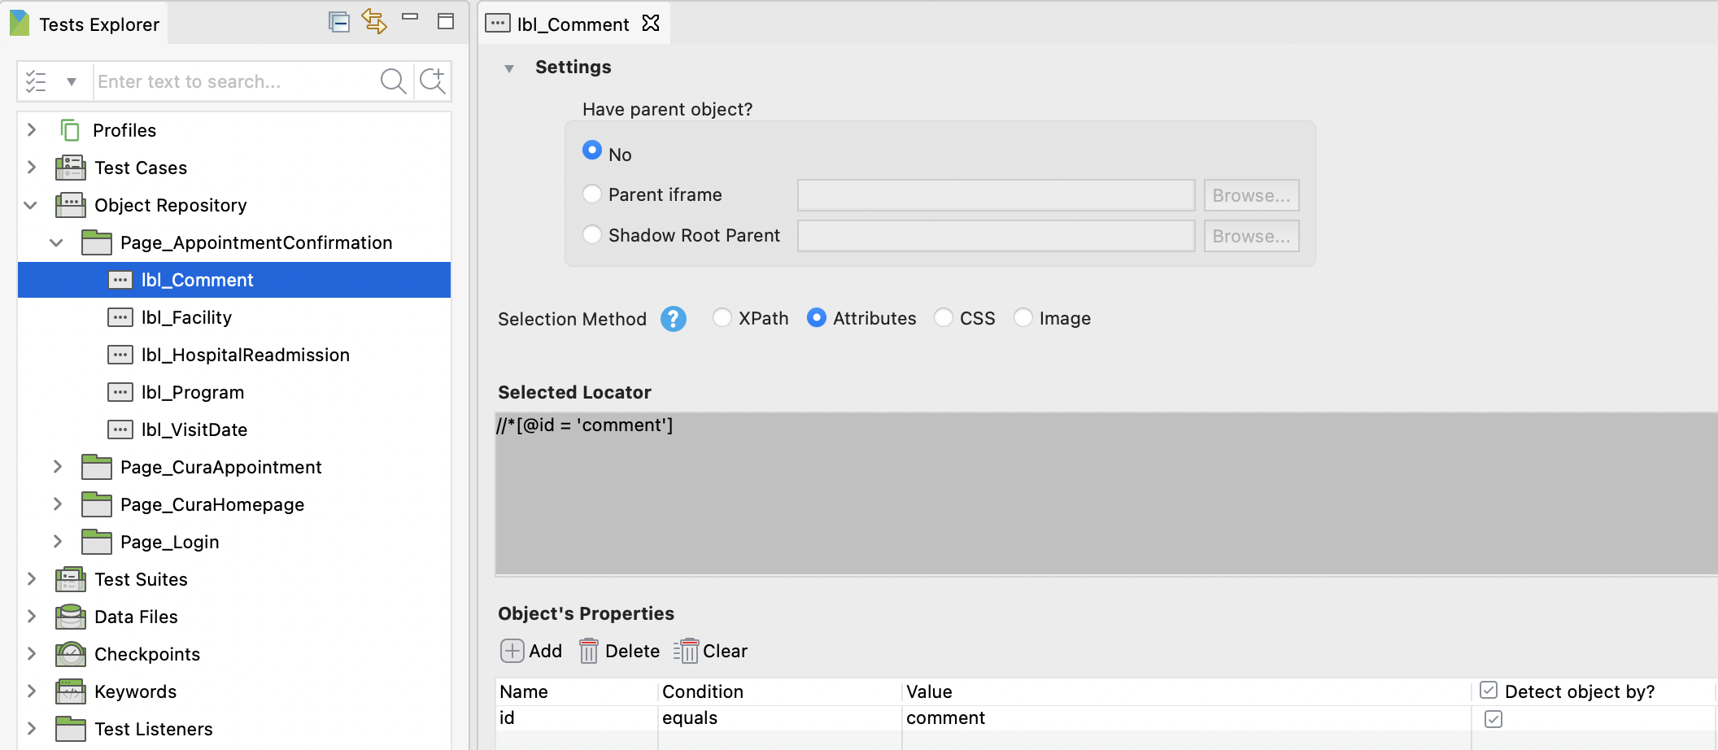Click the search magnifier icon

click(393, 81)
